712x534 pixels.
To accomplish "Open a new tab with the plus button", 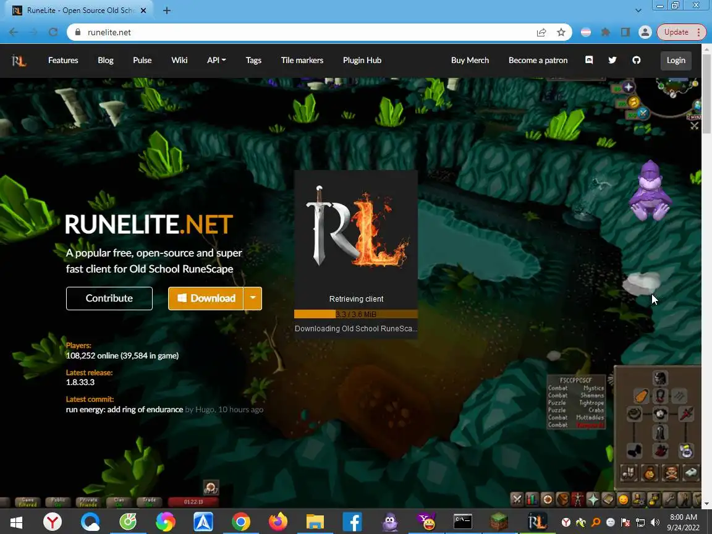I will [x=167, y=11].
